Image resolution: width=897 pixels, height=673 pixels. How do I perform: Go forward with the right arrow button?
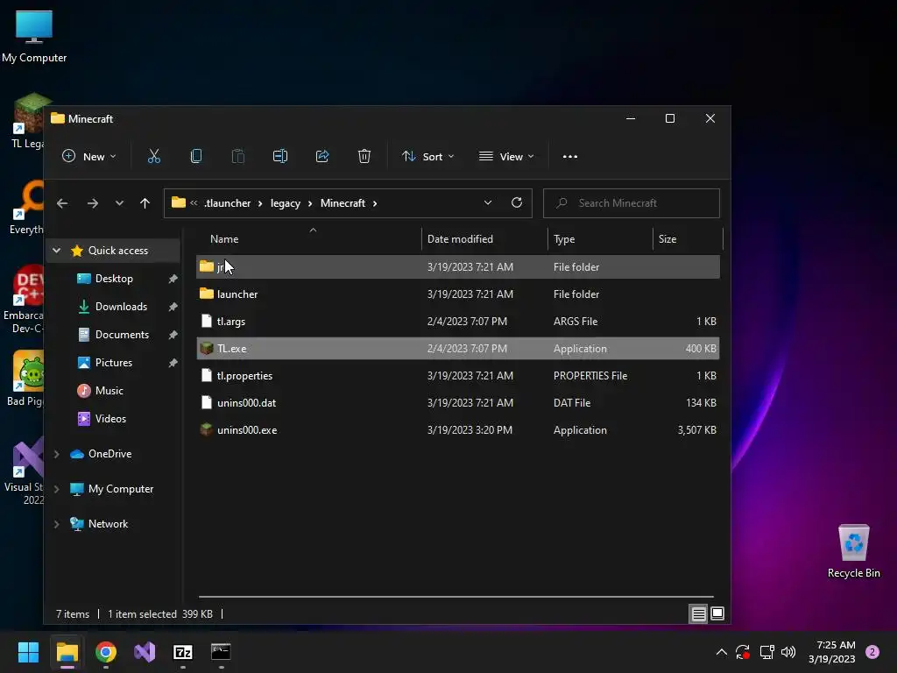(x=93, y=203)
